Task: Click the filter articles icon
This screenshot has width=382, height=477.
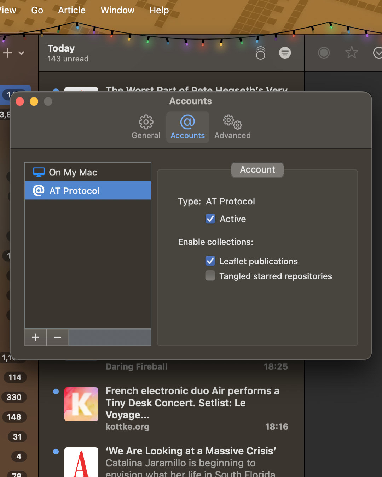Action: pos(285,53)
